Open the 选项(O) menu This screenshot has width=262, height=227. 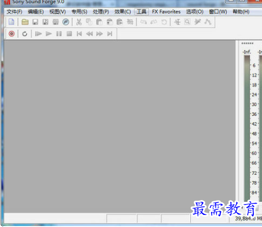(195, 12)
